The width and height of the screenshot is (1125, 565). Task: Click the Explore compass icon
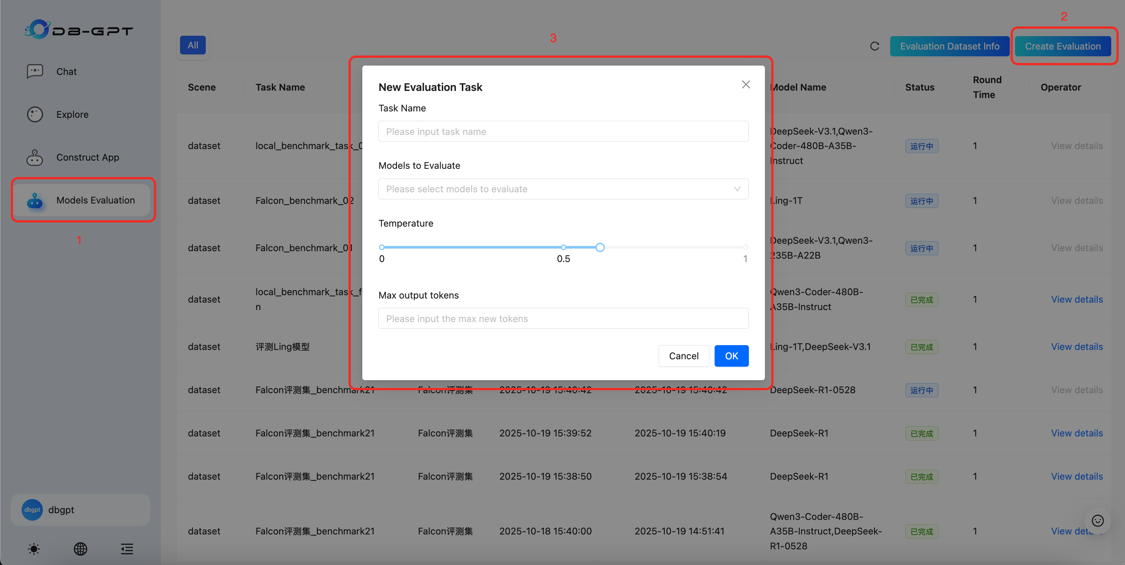click(x=35, y=114)
